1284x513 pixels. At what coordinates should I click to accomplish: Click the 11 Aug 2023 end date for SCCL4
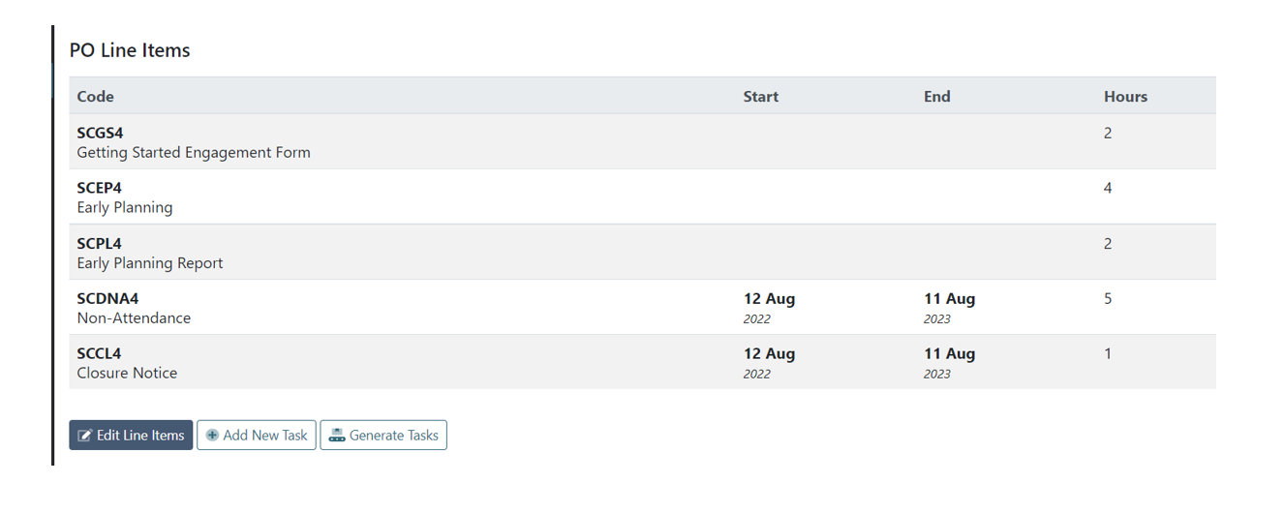tap(949, 362)
